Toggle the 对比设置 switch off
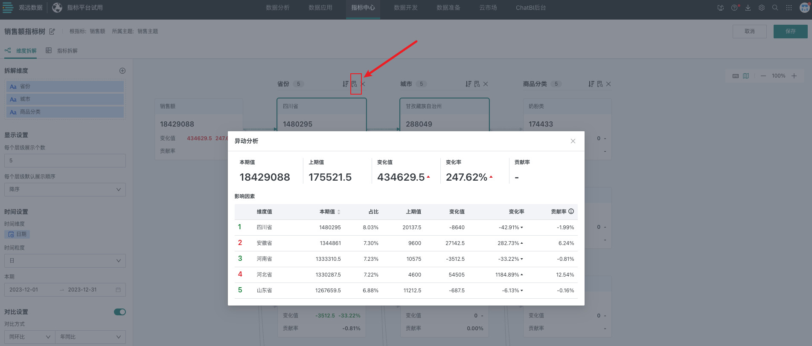The height and width of the screenshot is (346, 812). pyautogui.click(x=120, y=312)
